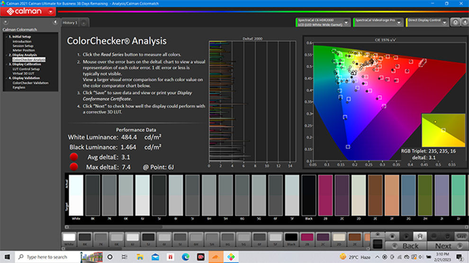The height and width of the screenshot is (263, 469).
Task: Click the White Luminance value 484.4
Action: tap(129, 137)
